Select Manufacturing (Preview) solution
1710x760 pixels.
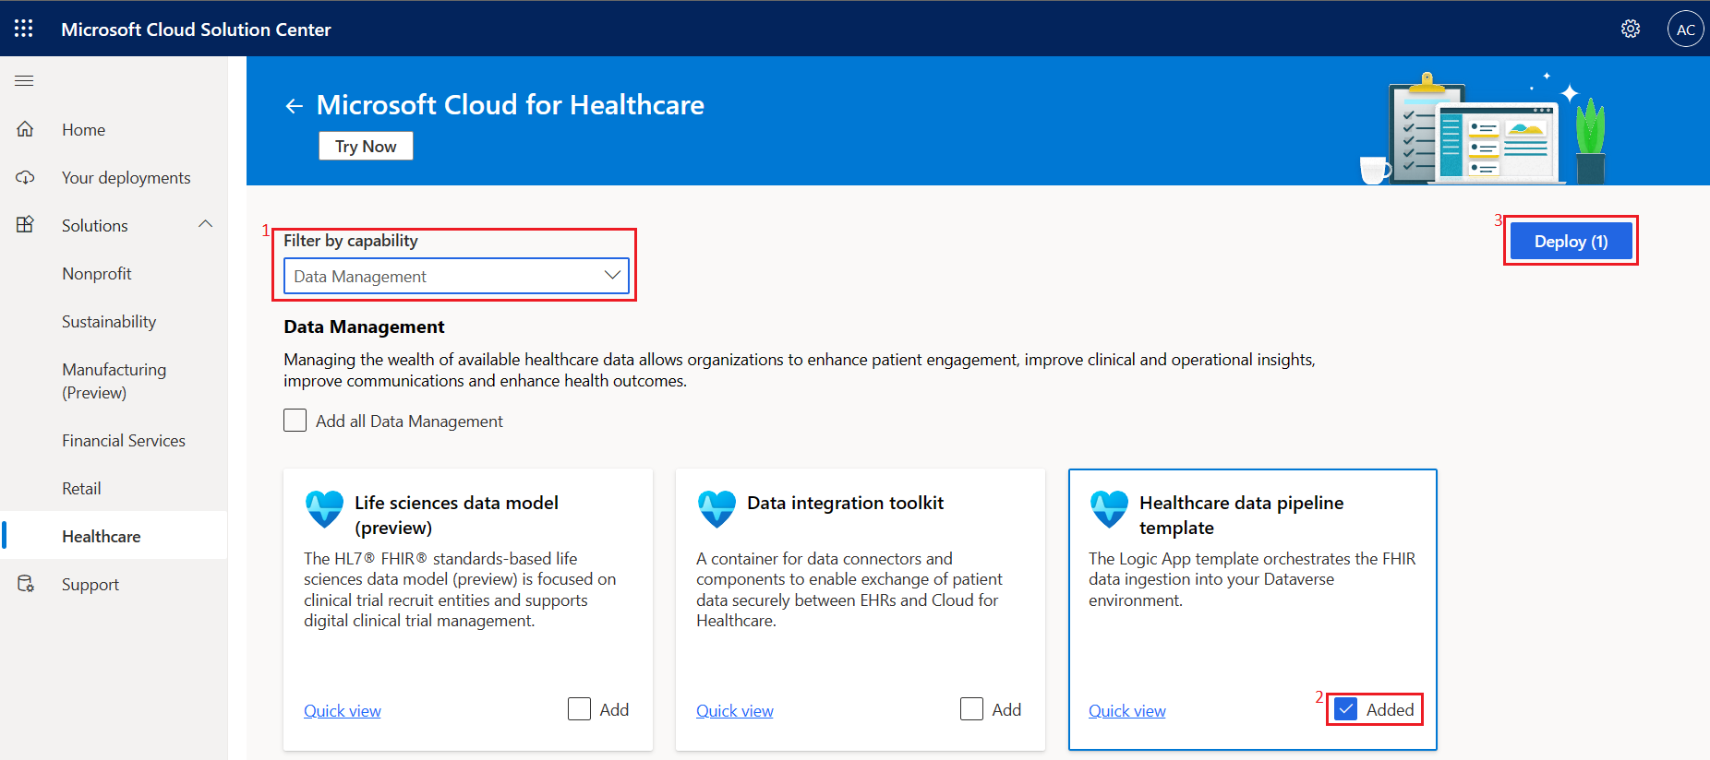[x=114, y=381]
